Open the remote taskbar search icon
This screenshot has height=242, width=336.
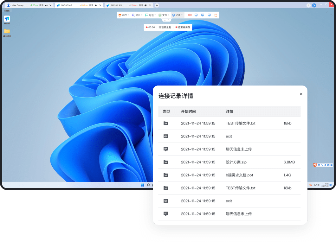(148, 185)
